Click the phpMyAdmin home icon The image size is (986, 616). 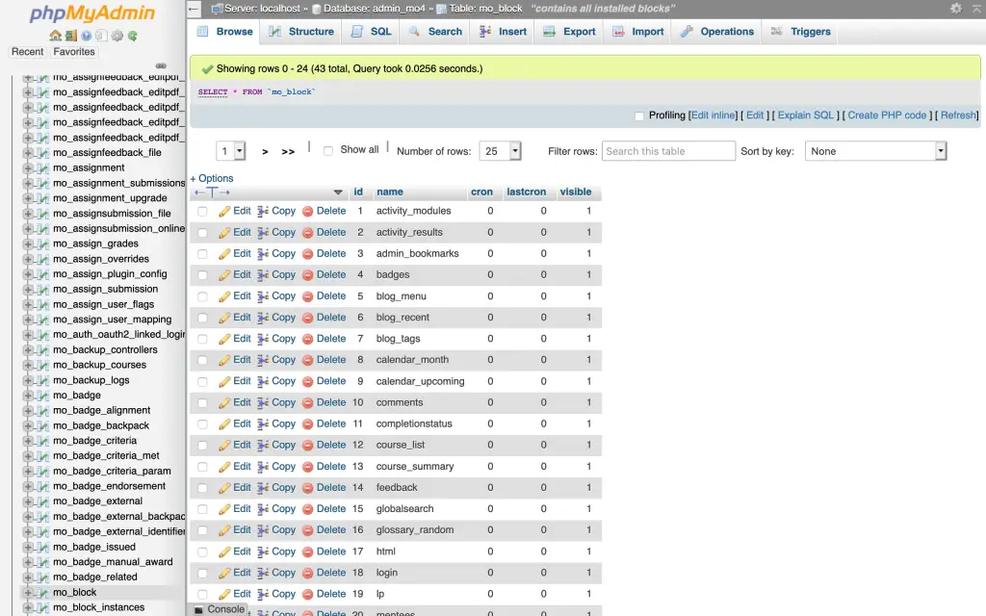tap(54, 34)
